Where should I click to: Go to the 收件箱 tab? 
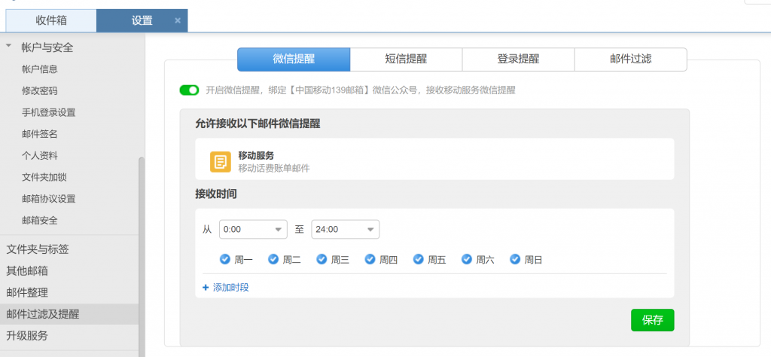click(51, 20)
